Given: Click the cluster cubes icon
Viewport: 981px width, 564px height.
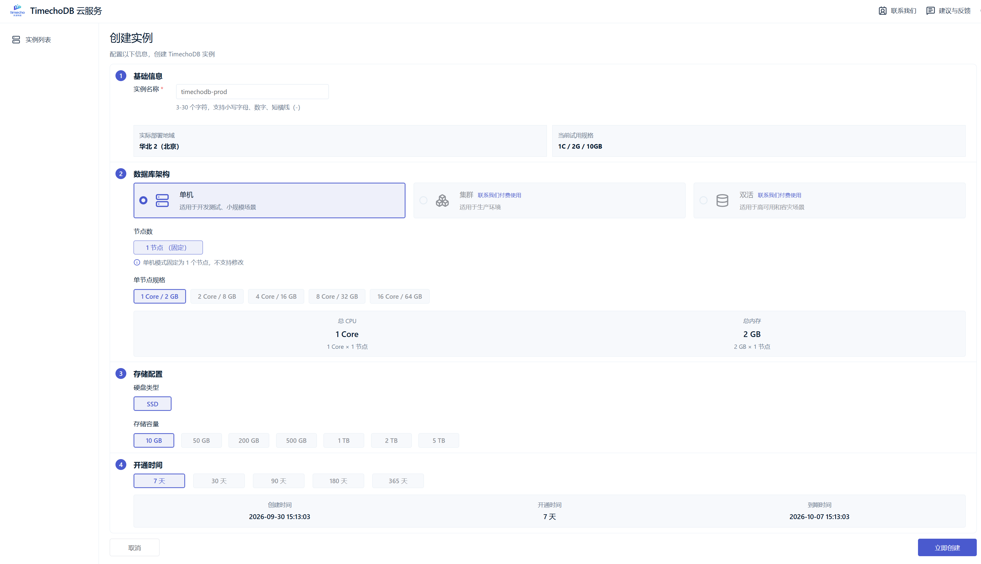Looking at the screenshot, I should pyautogui.click(x=442, y=200).
